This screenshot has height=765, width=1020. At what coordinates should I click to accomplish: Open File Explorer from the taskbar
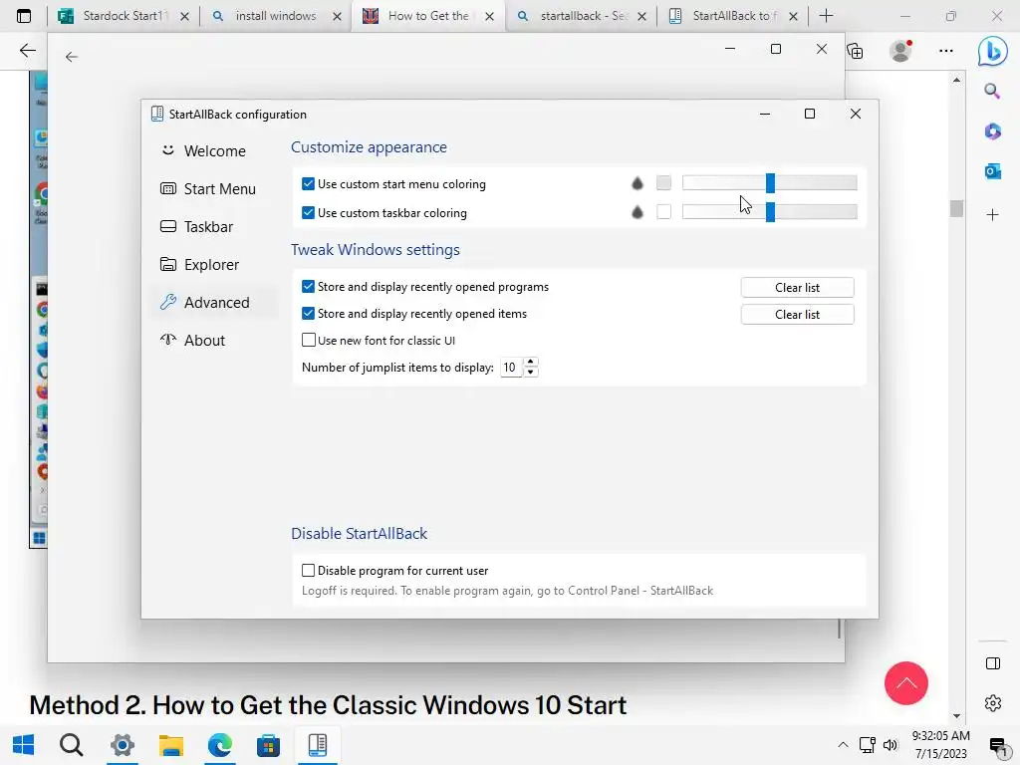(170, 745)
